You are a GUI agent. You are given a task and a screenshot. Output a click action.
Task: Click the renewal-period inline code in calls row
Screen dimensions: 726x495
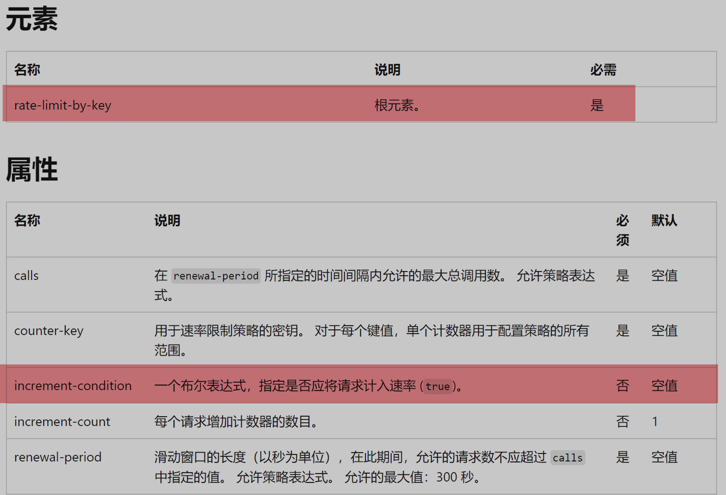(x=216, y=276)
